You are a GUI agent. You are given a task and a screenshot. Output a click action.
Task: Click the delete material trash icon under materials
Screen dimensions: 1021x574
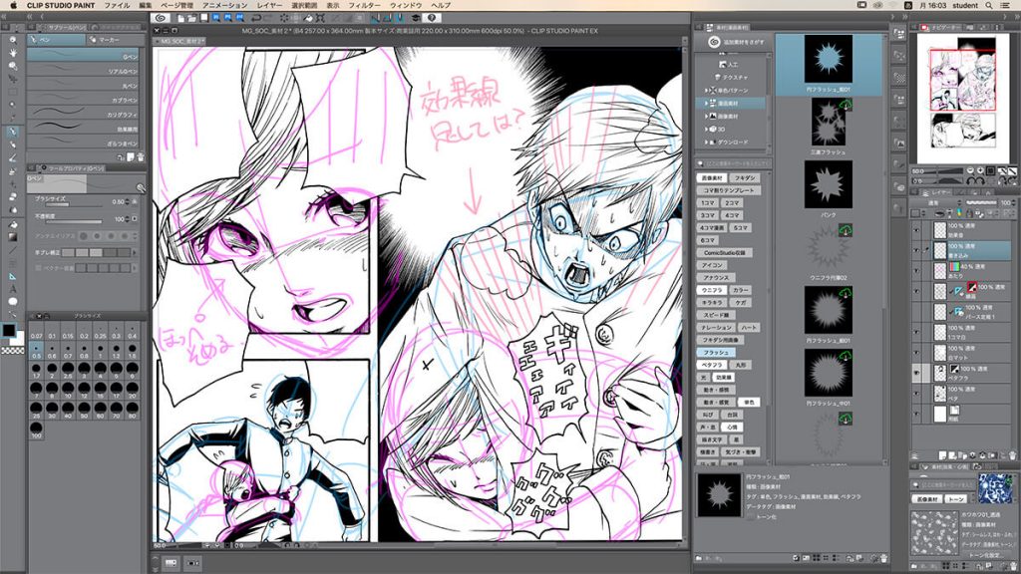883,558
